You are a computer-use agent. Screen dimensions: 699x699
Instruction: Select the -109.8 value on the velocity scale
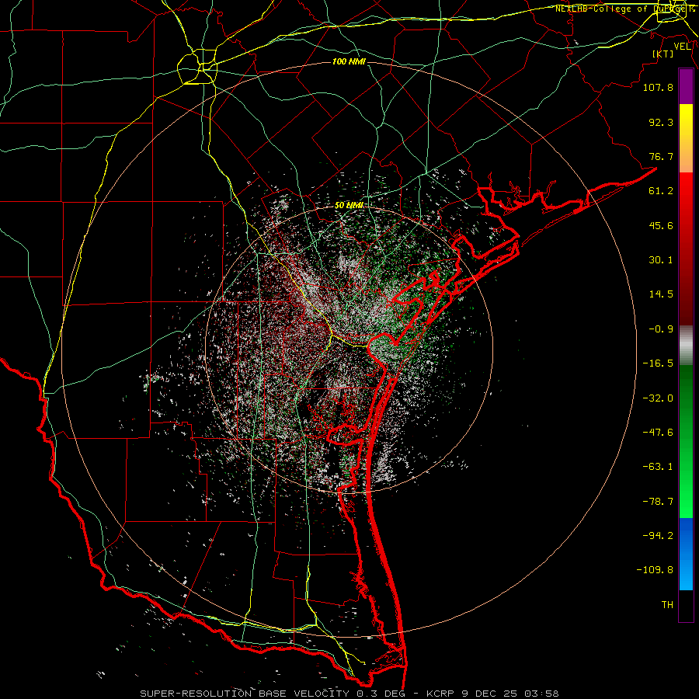click(x=655, y=570)
